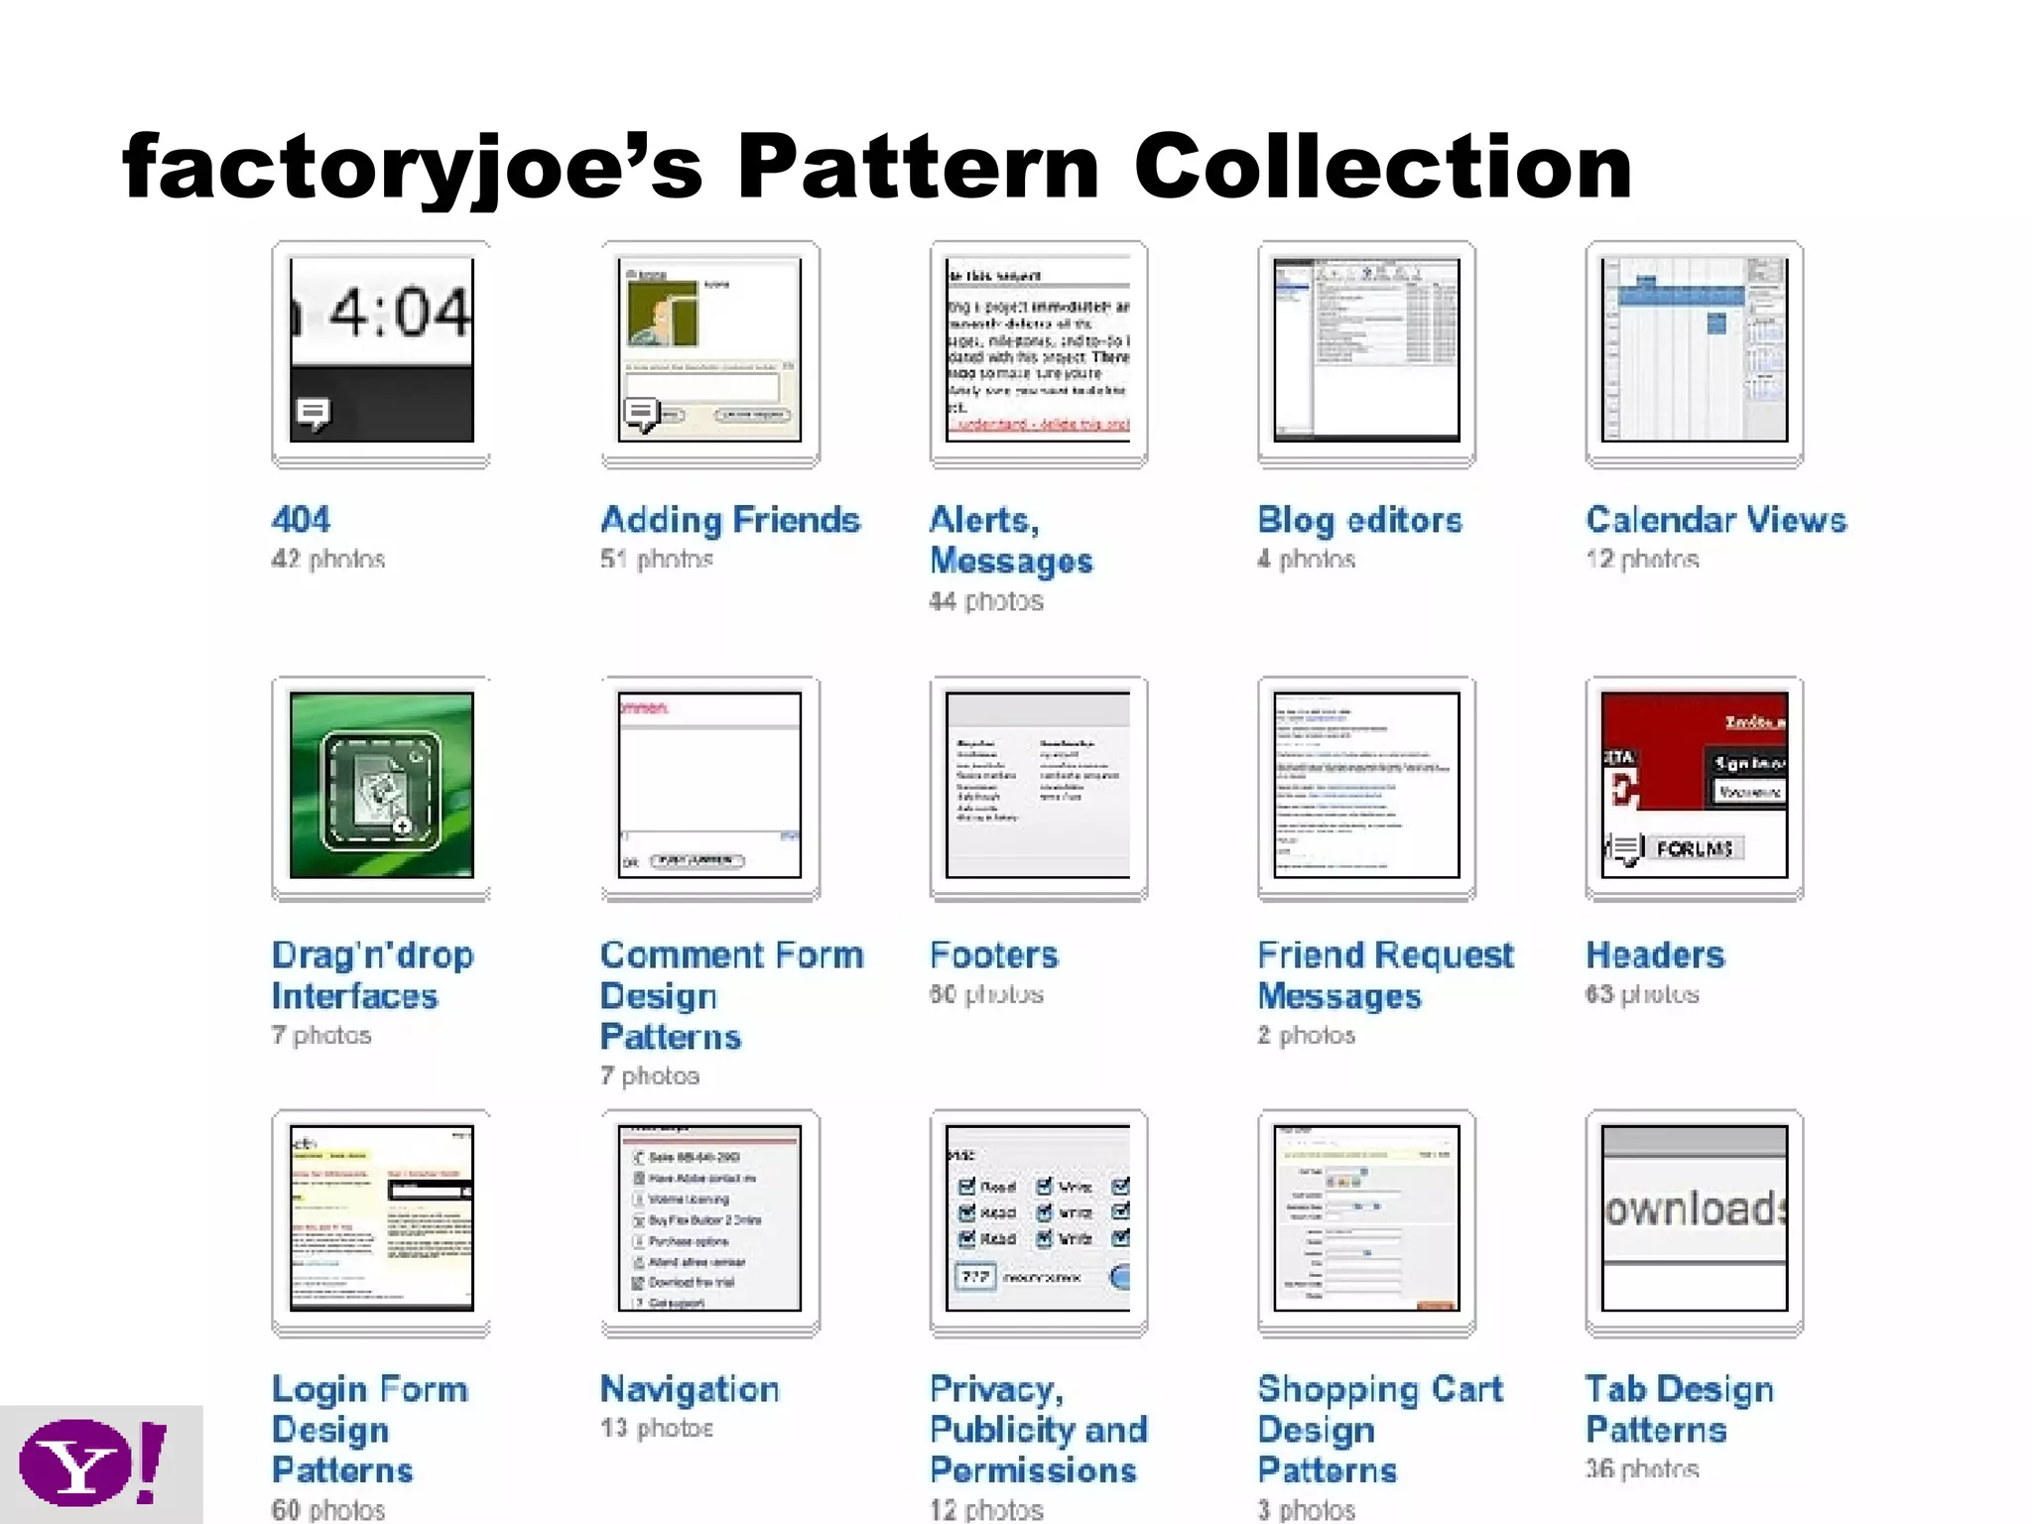The width and height of the screenshot is (2032, 1524).
Task: Follow the Headers title link
Action: coord(1655,954)
